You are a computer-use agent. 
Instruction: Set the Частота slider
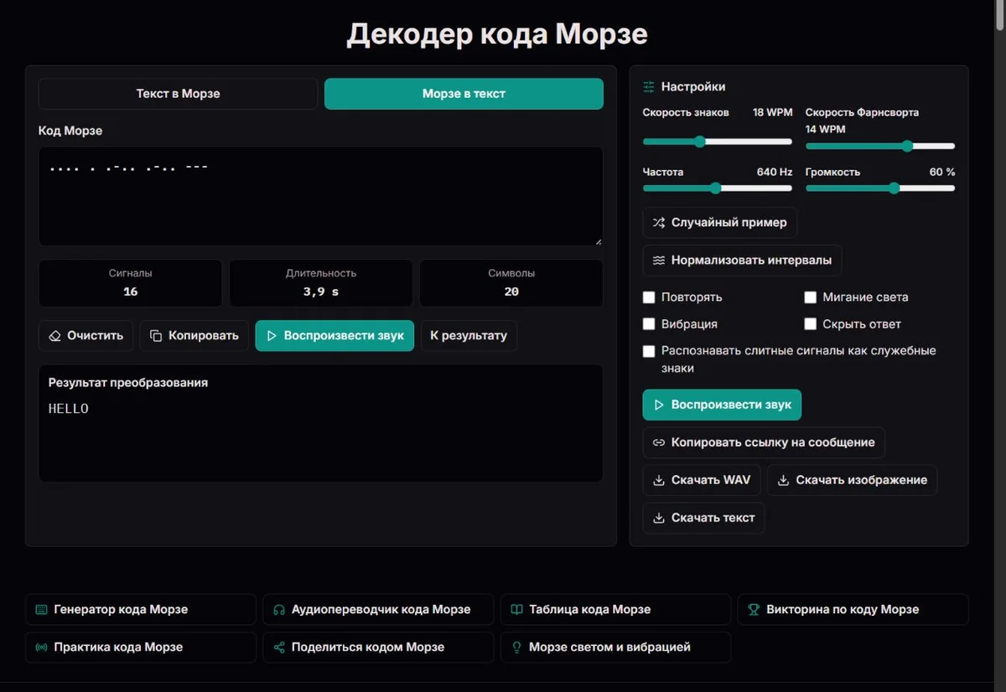pos(717,188)
